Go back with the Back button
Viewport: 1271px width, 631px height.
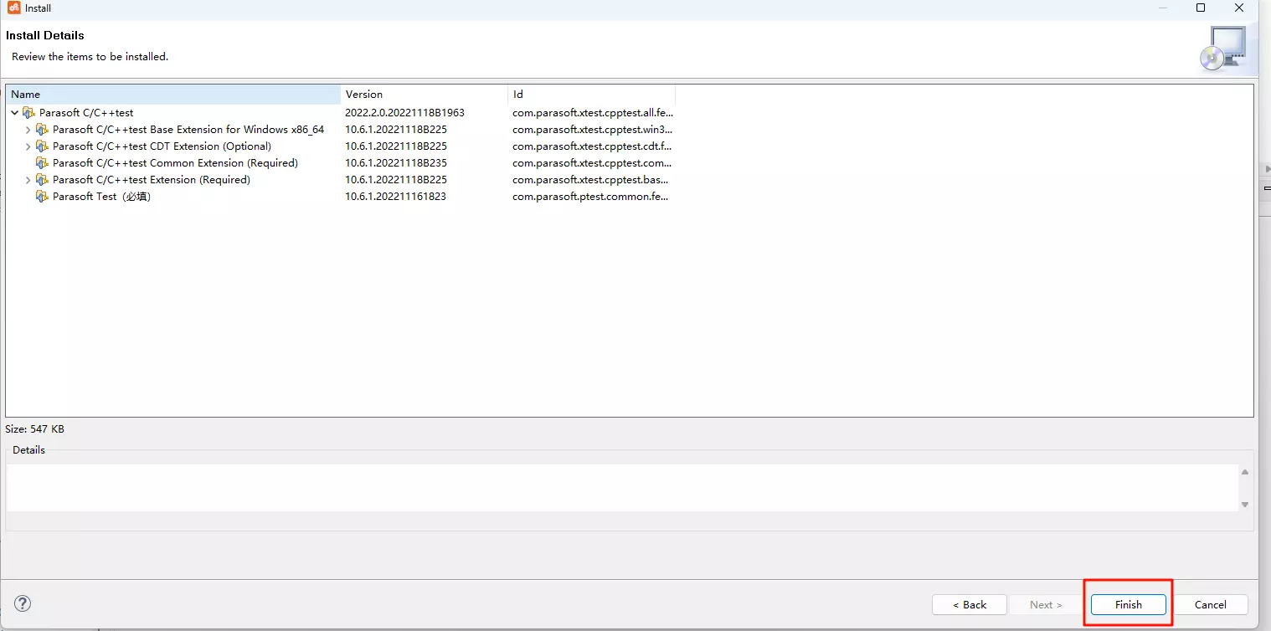point(970,604)
